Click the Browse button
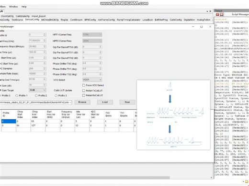Viewport: 249px width, 186px height. (82, 102)
